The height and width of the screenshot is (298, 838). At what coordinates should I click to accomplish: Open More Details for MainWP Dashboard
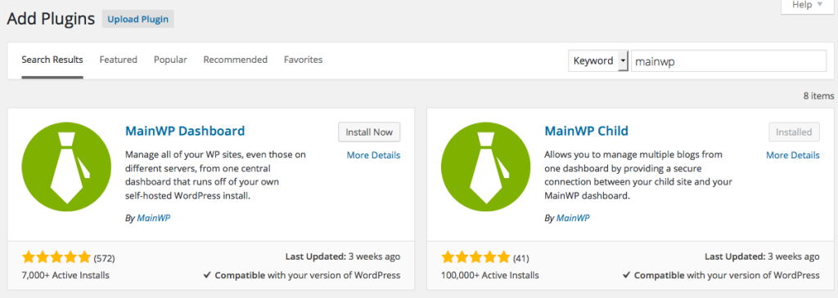click(373, 155)
